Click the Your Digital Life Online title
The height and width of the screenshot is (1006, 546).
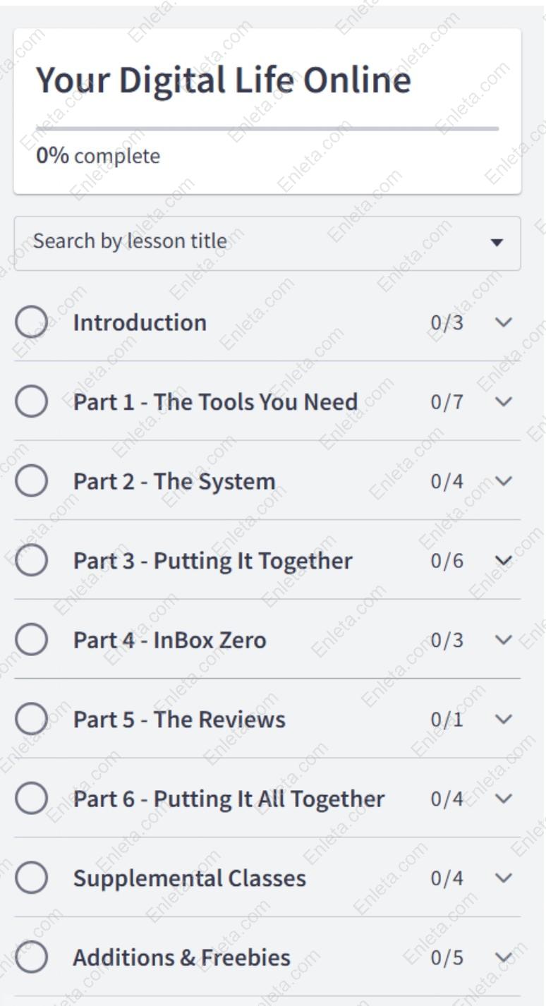coord(224,80)
